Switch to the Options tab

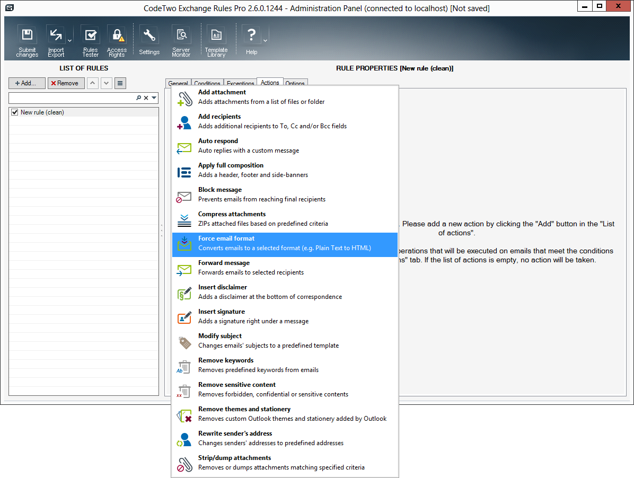point(295,83)
